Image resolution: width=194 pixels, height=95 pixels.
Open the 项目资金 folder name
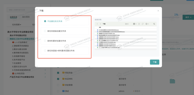pyautogui.click(x=69, y=73)
